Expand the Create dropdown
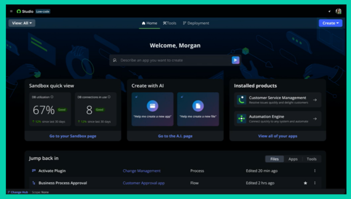This screenshot has height=199, width=351. pyautogui.click(x=330, y=23)
